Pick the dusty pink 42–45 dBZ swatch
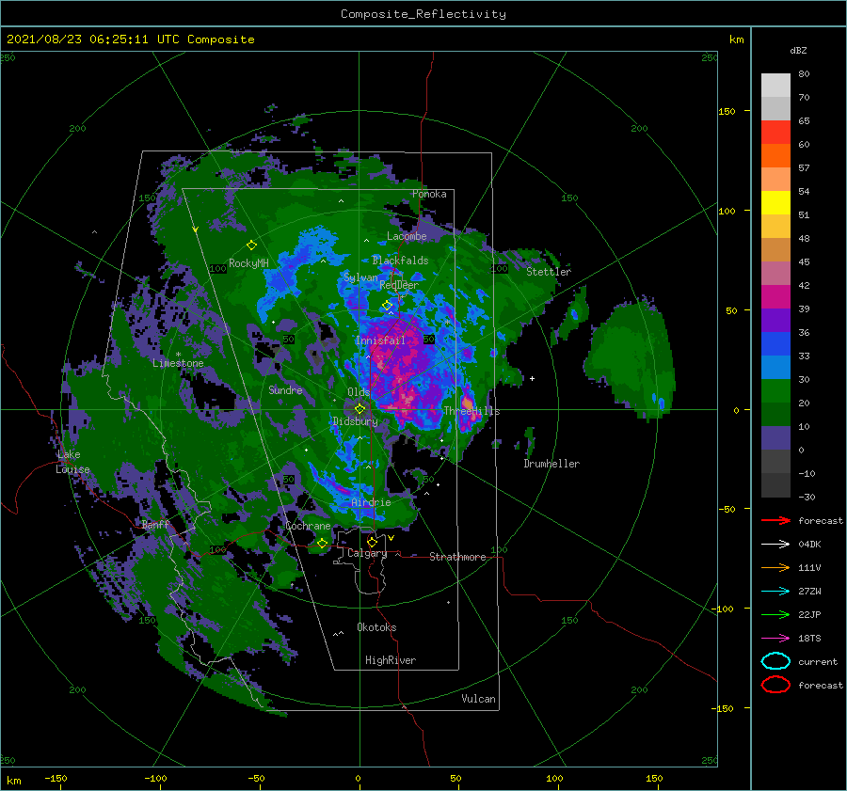The width and height of the screenshot is (847, 791). coord(775,274)
